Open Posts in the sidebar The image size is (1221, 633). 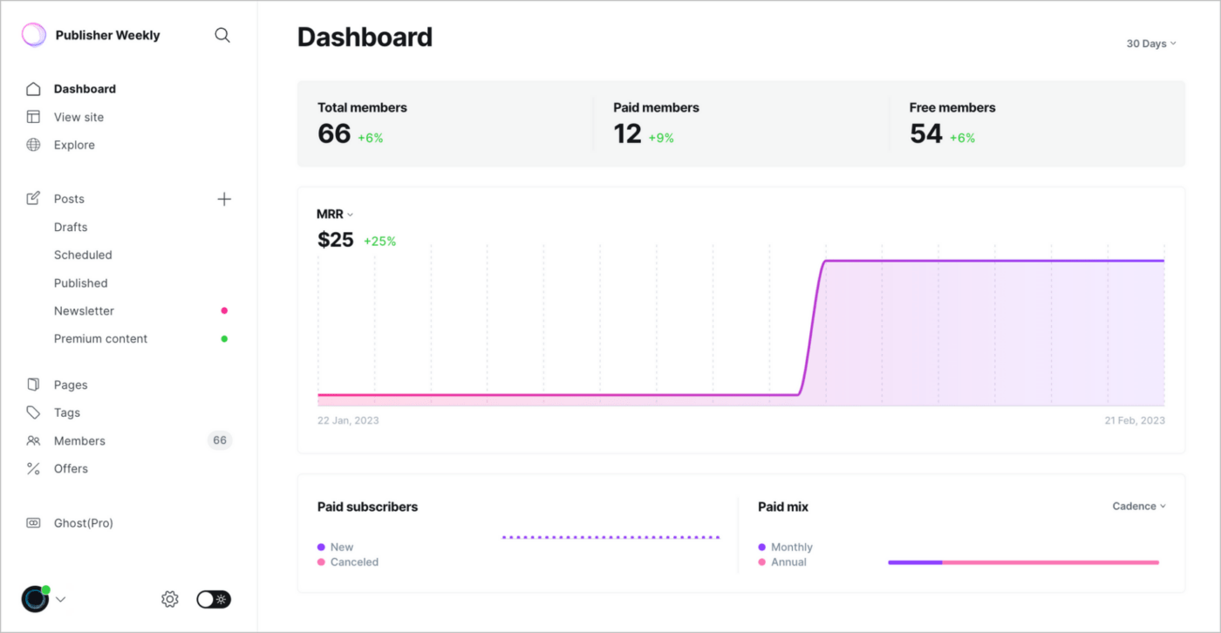(69, 199)
